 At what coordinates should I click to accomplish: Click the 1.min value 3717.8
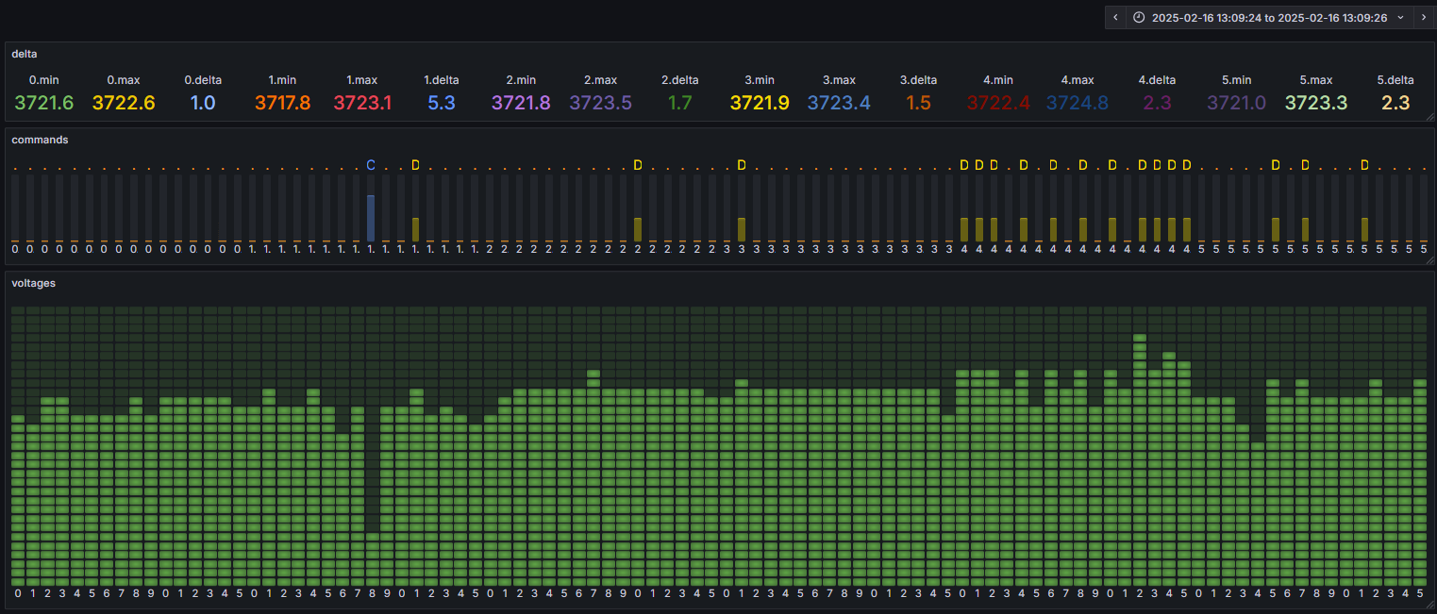[x=282, y=103]
